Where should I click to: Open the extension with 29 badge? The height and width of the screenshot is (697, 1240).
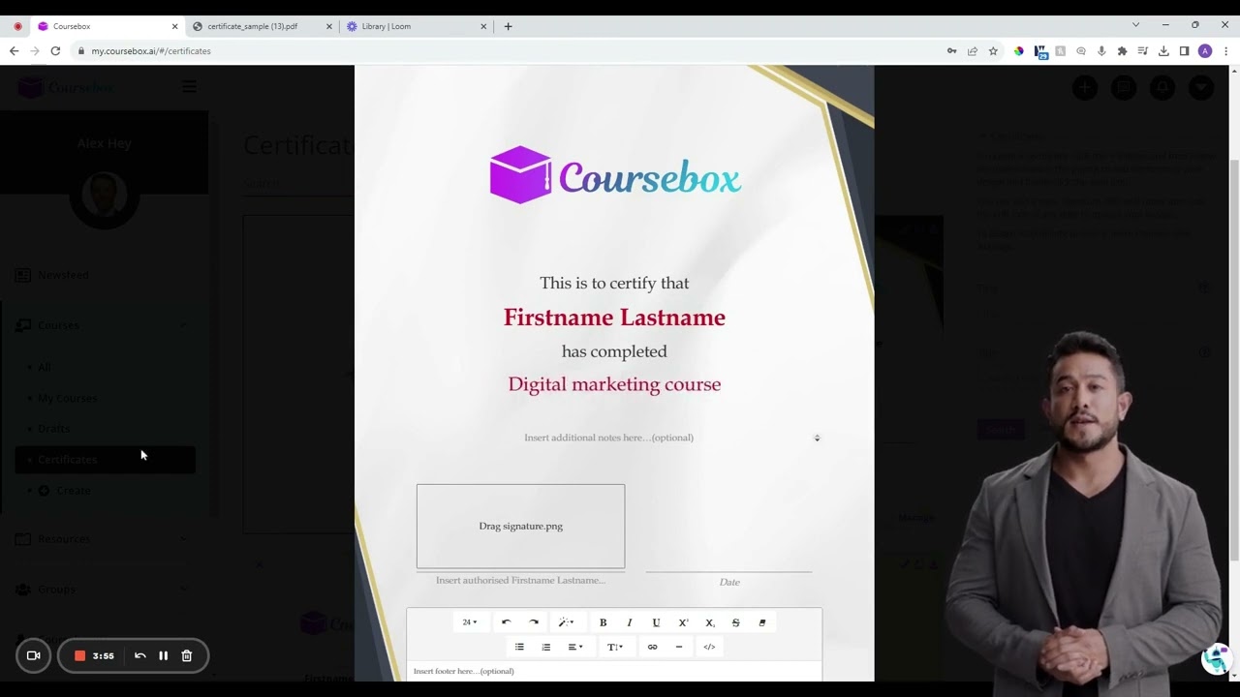pyautogui.click(x=1040, y=52)
